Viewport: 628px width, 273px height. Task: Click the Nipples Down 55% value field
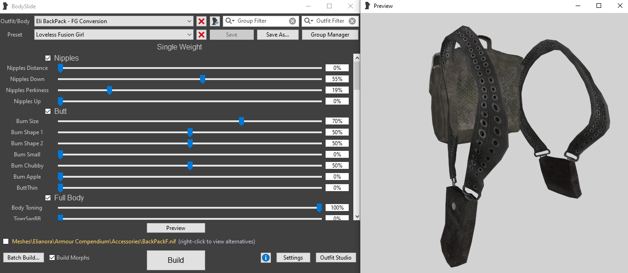coord(337,79)
